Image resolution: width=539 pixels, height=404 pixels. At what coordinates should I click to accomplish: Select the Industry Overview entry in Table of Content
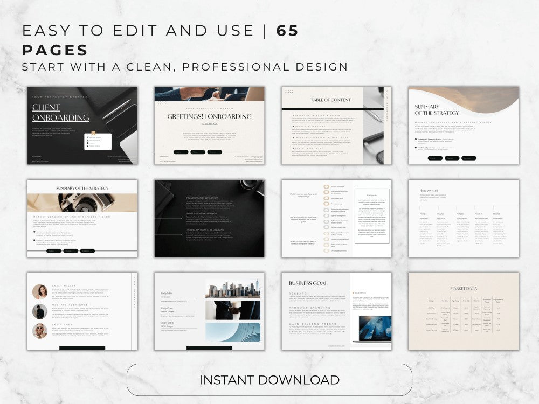320,137
